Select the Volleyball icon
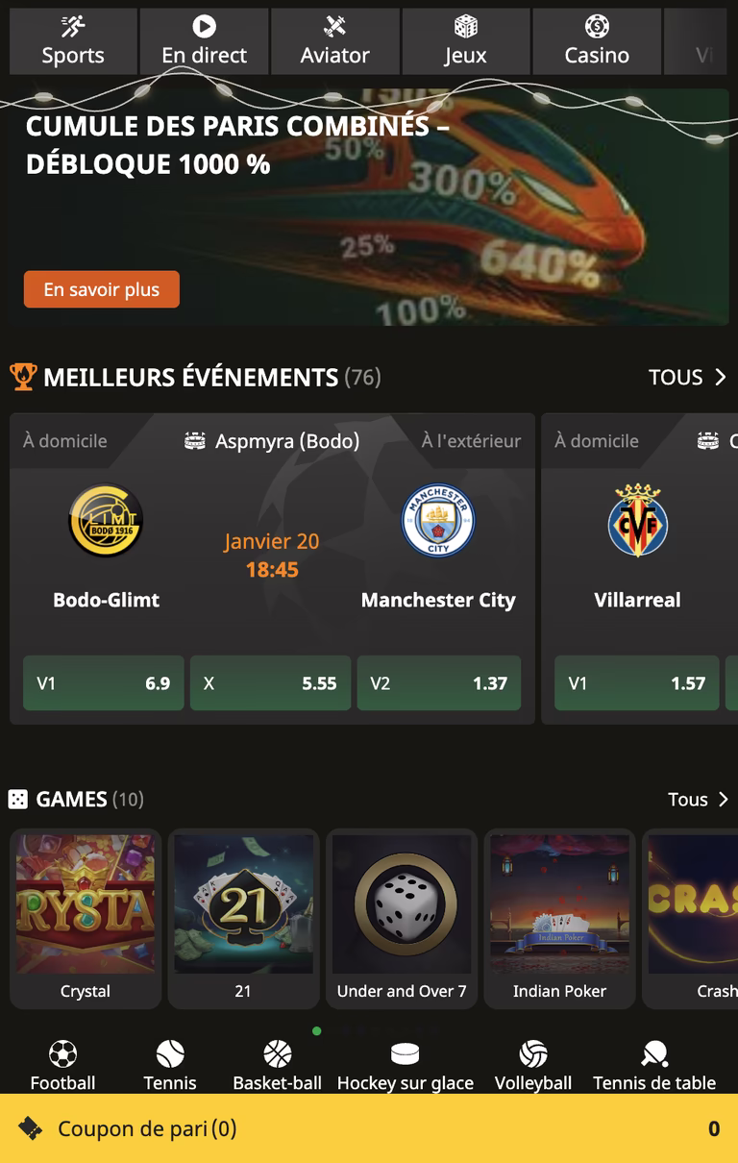Screen dimensions: 738x1163 [533, 1054]
